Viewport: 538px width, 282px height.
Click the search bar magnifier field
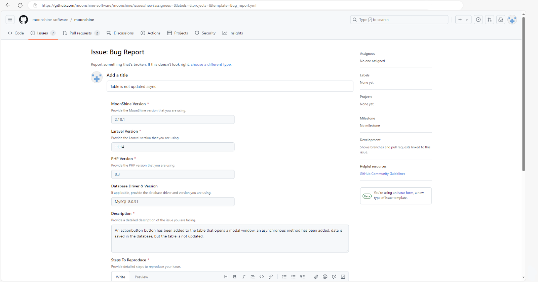399,19
